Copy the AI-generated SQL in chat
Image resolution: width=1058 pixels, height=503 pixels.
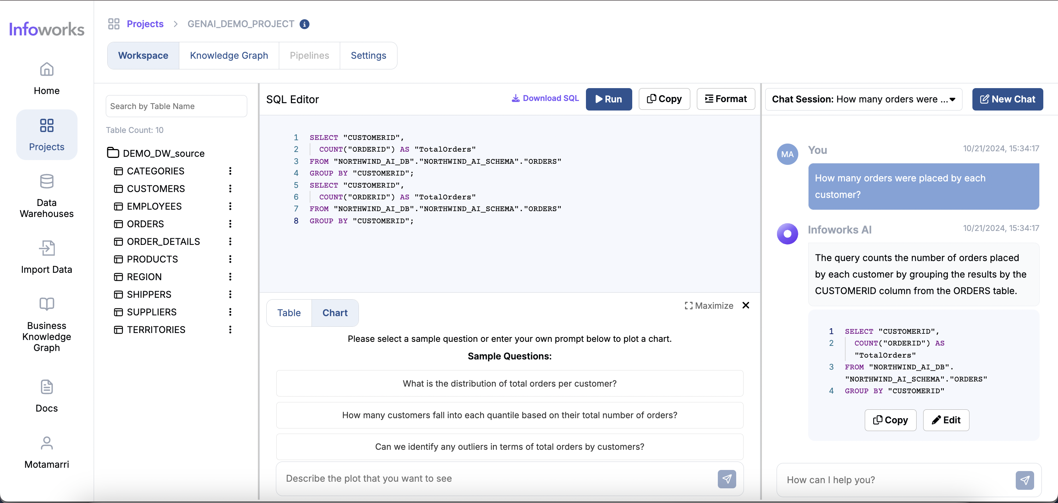(890, 420)
